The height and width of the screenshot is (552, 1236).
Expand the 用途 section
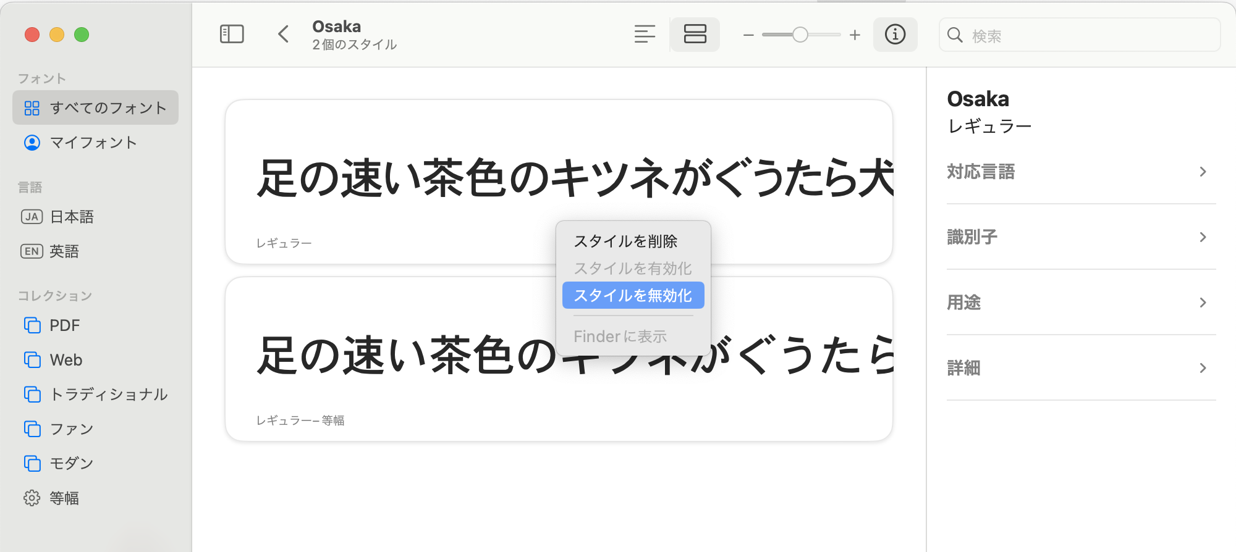click(1081, 303)
